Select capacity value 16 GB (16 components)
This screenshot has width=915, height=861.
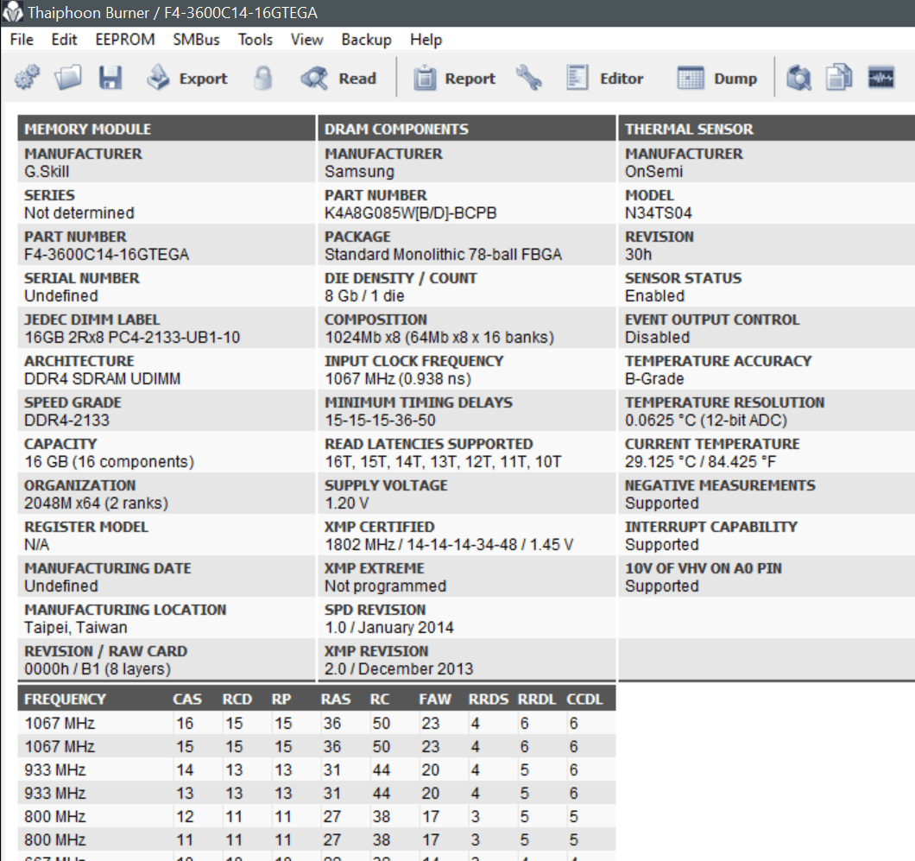[x=109, y=462]
